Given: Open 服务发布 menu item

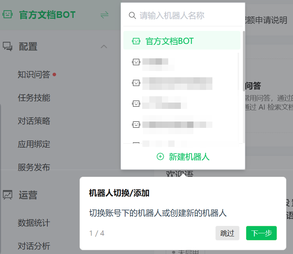Looking at the screenshot, I should pos(34,167).
